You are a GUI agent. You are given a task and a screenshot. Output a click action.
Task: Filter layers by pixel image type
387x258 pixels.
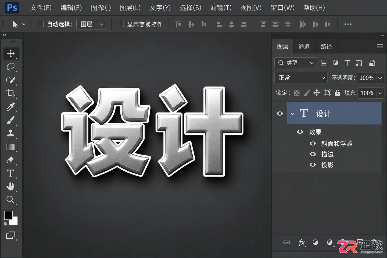(x=324, y=63)
